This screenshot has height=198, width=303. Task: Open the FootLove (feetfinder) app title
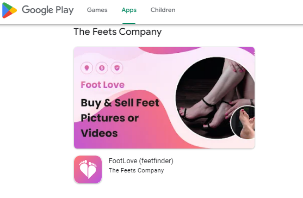(141, 160)
